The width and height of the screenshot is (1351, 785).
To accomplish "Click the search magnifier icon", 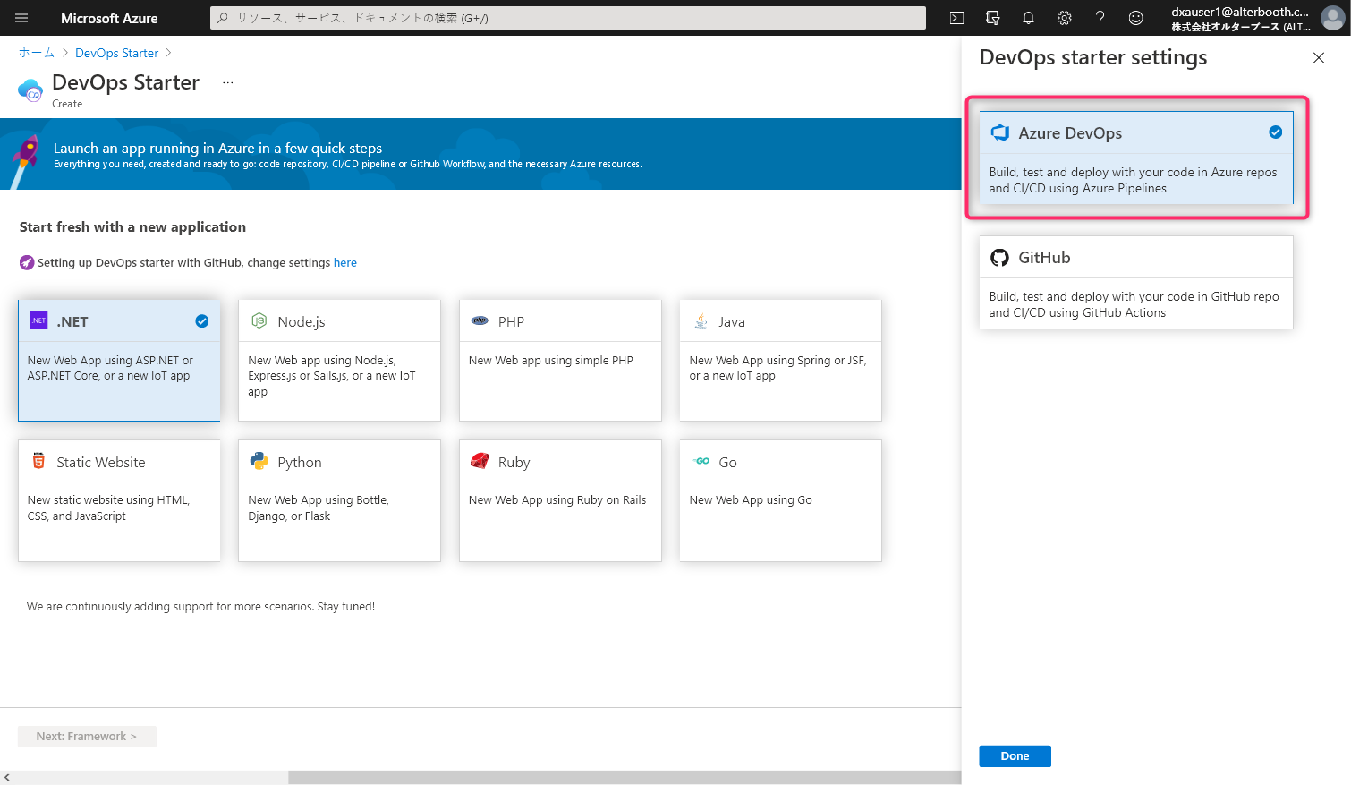I will [223, 18].
